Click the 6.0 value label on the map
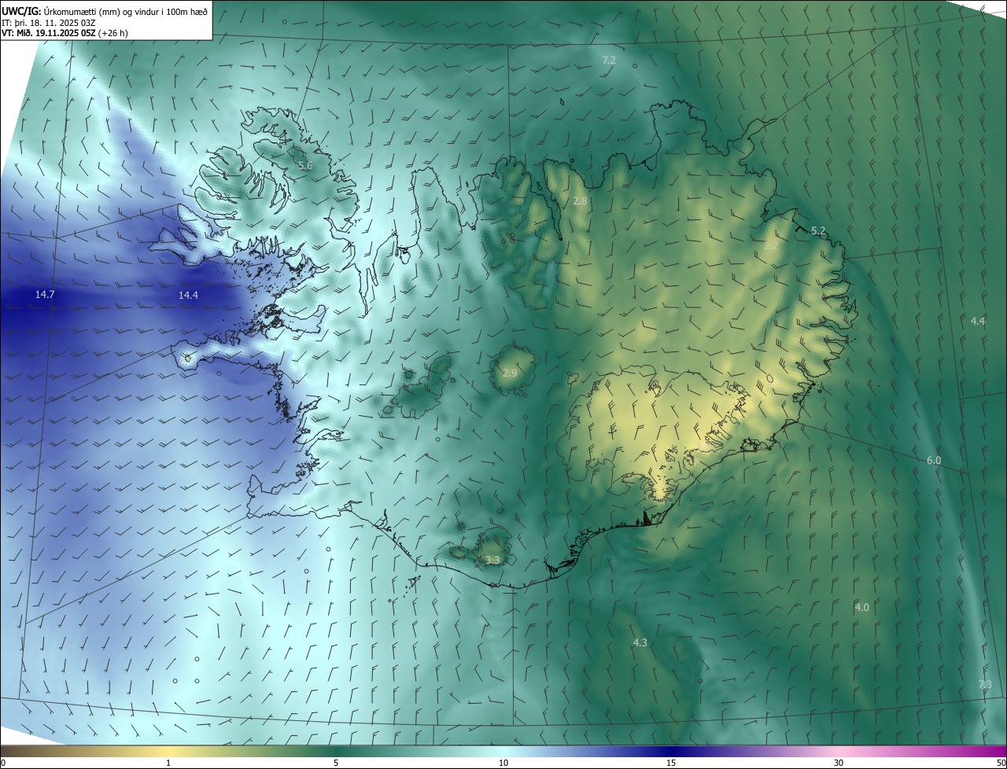1007x769 pixels. 934,460
